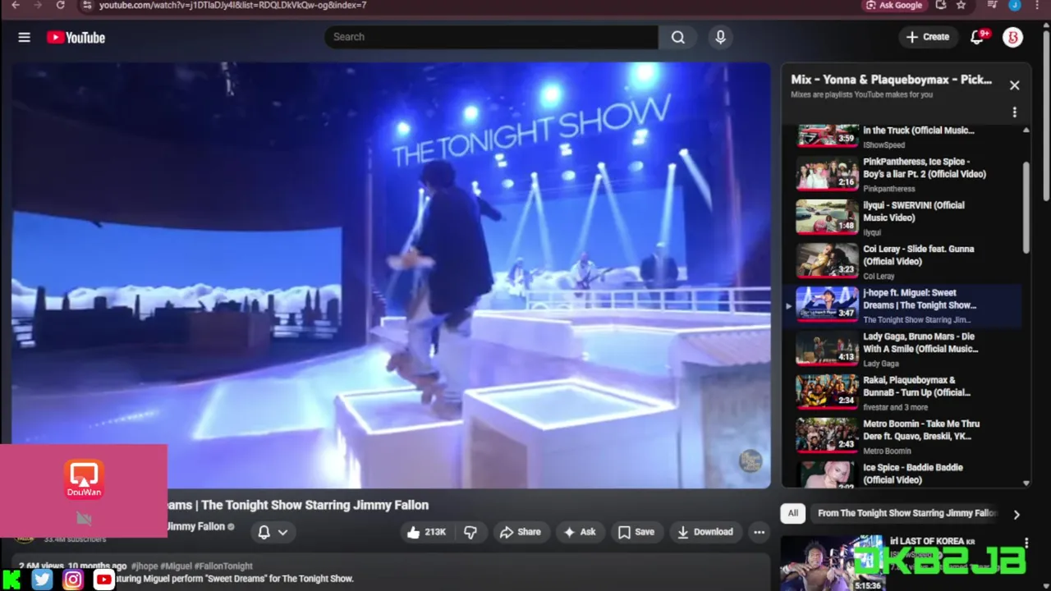Select Coi Leray Slide thumbnail
The width and height of the screenshot is (1051, 591).
tap(827, 261)
